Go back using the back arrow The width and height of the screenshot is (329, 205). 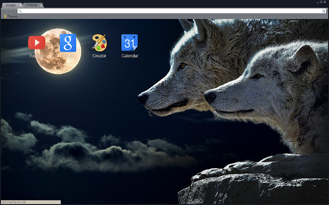click(x=3, y=10)
